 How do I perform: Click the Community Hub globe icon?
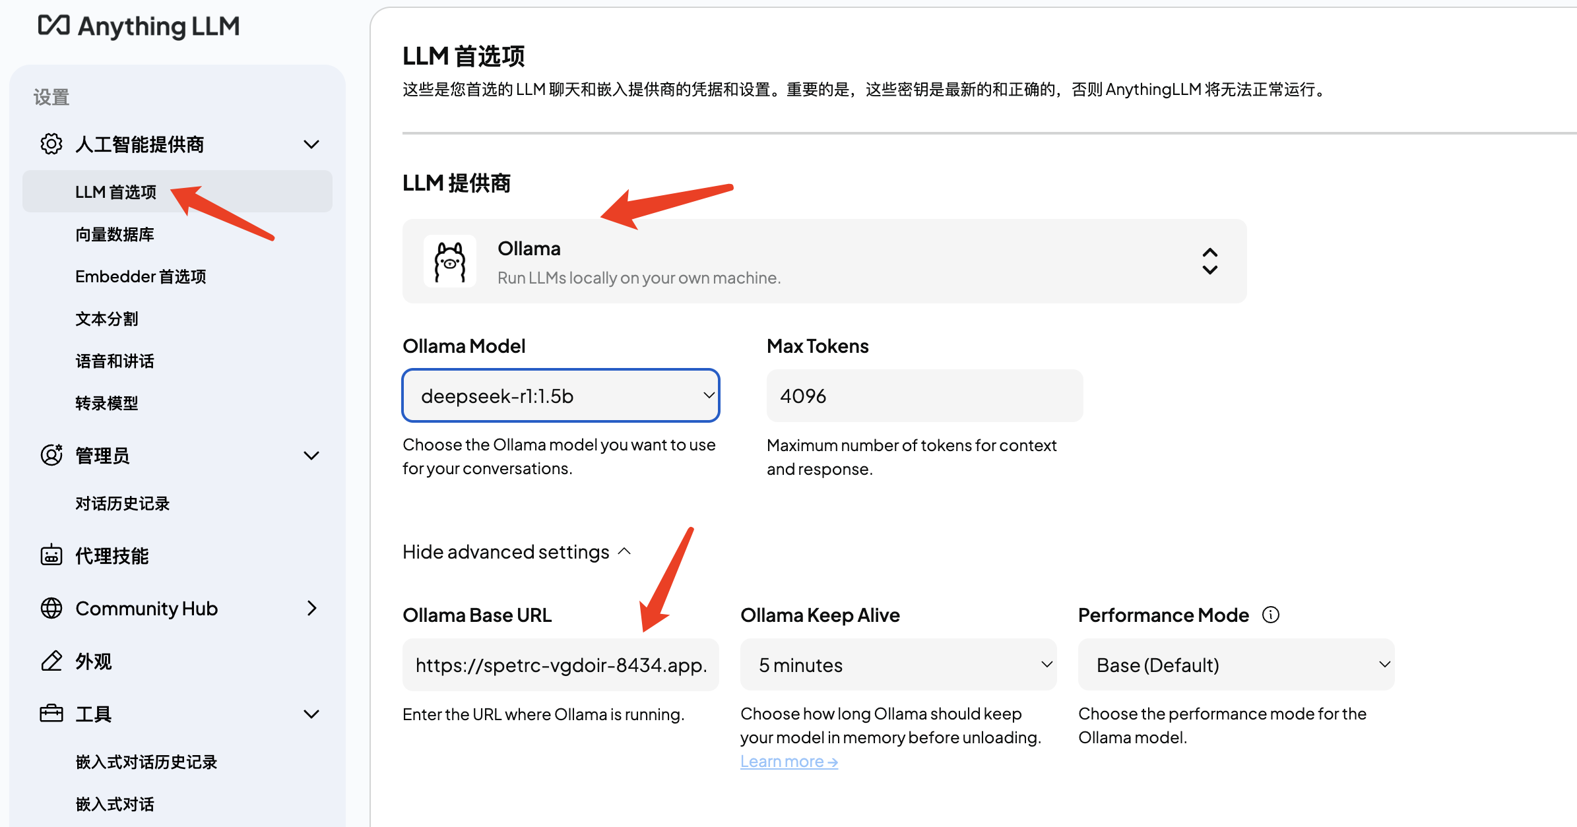click(51, 608)
